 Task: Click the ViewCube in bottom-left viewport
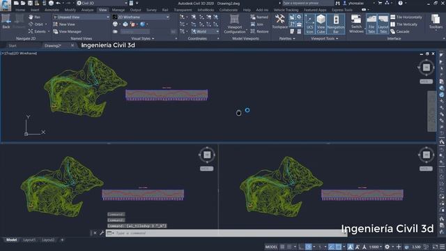click(x=207, y=155)
